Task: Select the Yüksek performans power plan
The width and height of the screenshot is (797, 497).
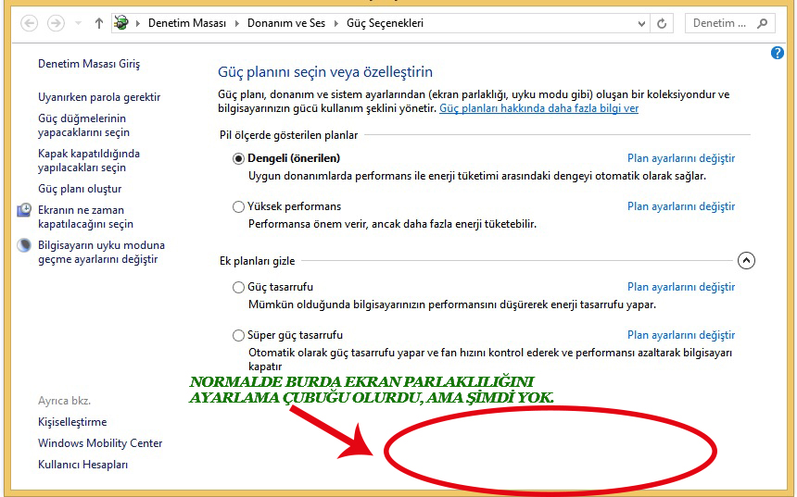Action: (x=239, y=206)
